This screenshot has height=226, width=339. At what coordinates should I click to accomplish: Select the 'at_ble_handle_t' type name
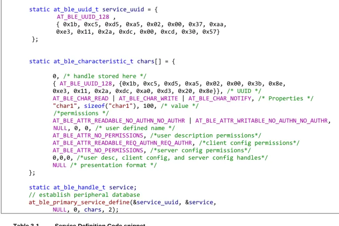79,187
